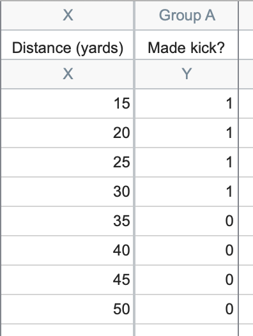253x336 pixels.
Task: Select the cell containing 35
Action: (x=67, y=221)
